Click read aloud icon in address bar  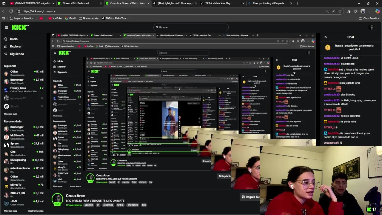tap(334, 11)
